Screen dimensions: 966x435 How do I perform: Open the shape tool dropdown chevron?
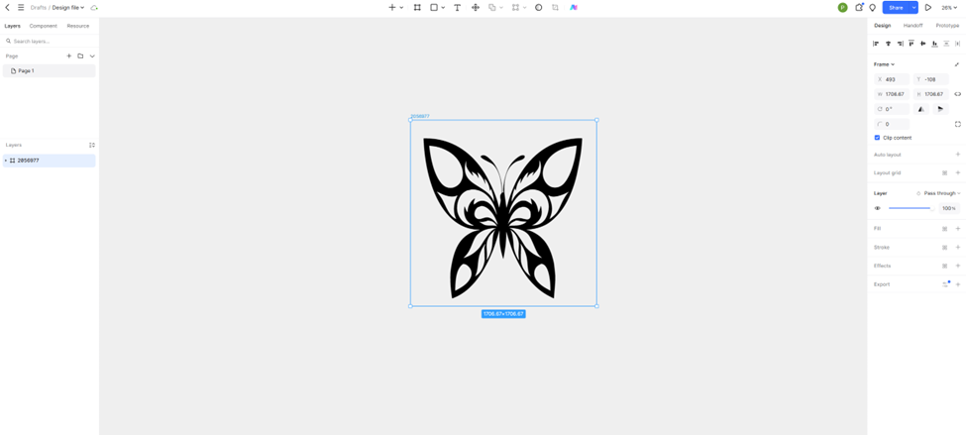point(443,7)
